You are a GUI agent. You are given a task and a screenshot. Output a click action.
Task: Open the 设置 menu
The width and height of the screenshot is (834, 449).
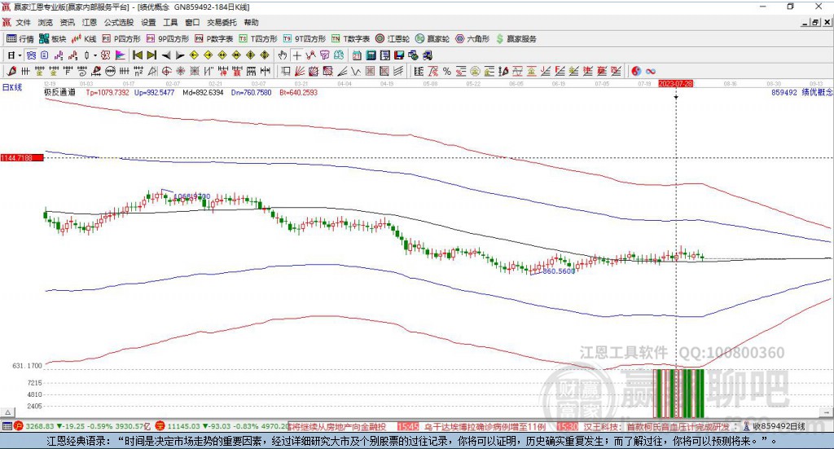(148, 22)
